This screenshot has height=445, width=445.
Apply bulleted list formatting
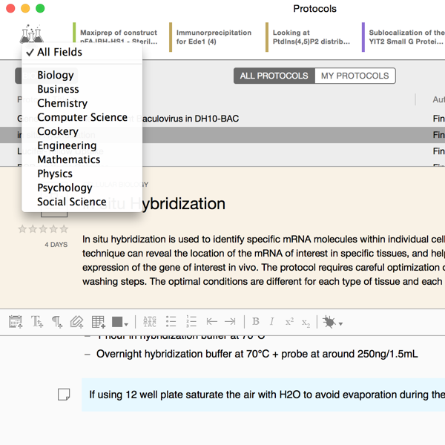[x=171, y=322]
